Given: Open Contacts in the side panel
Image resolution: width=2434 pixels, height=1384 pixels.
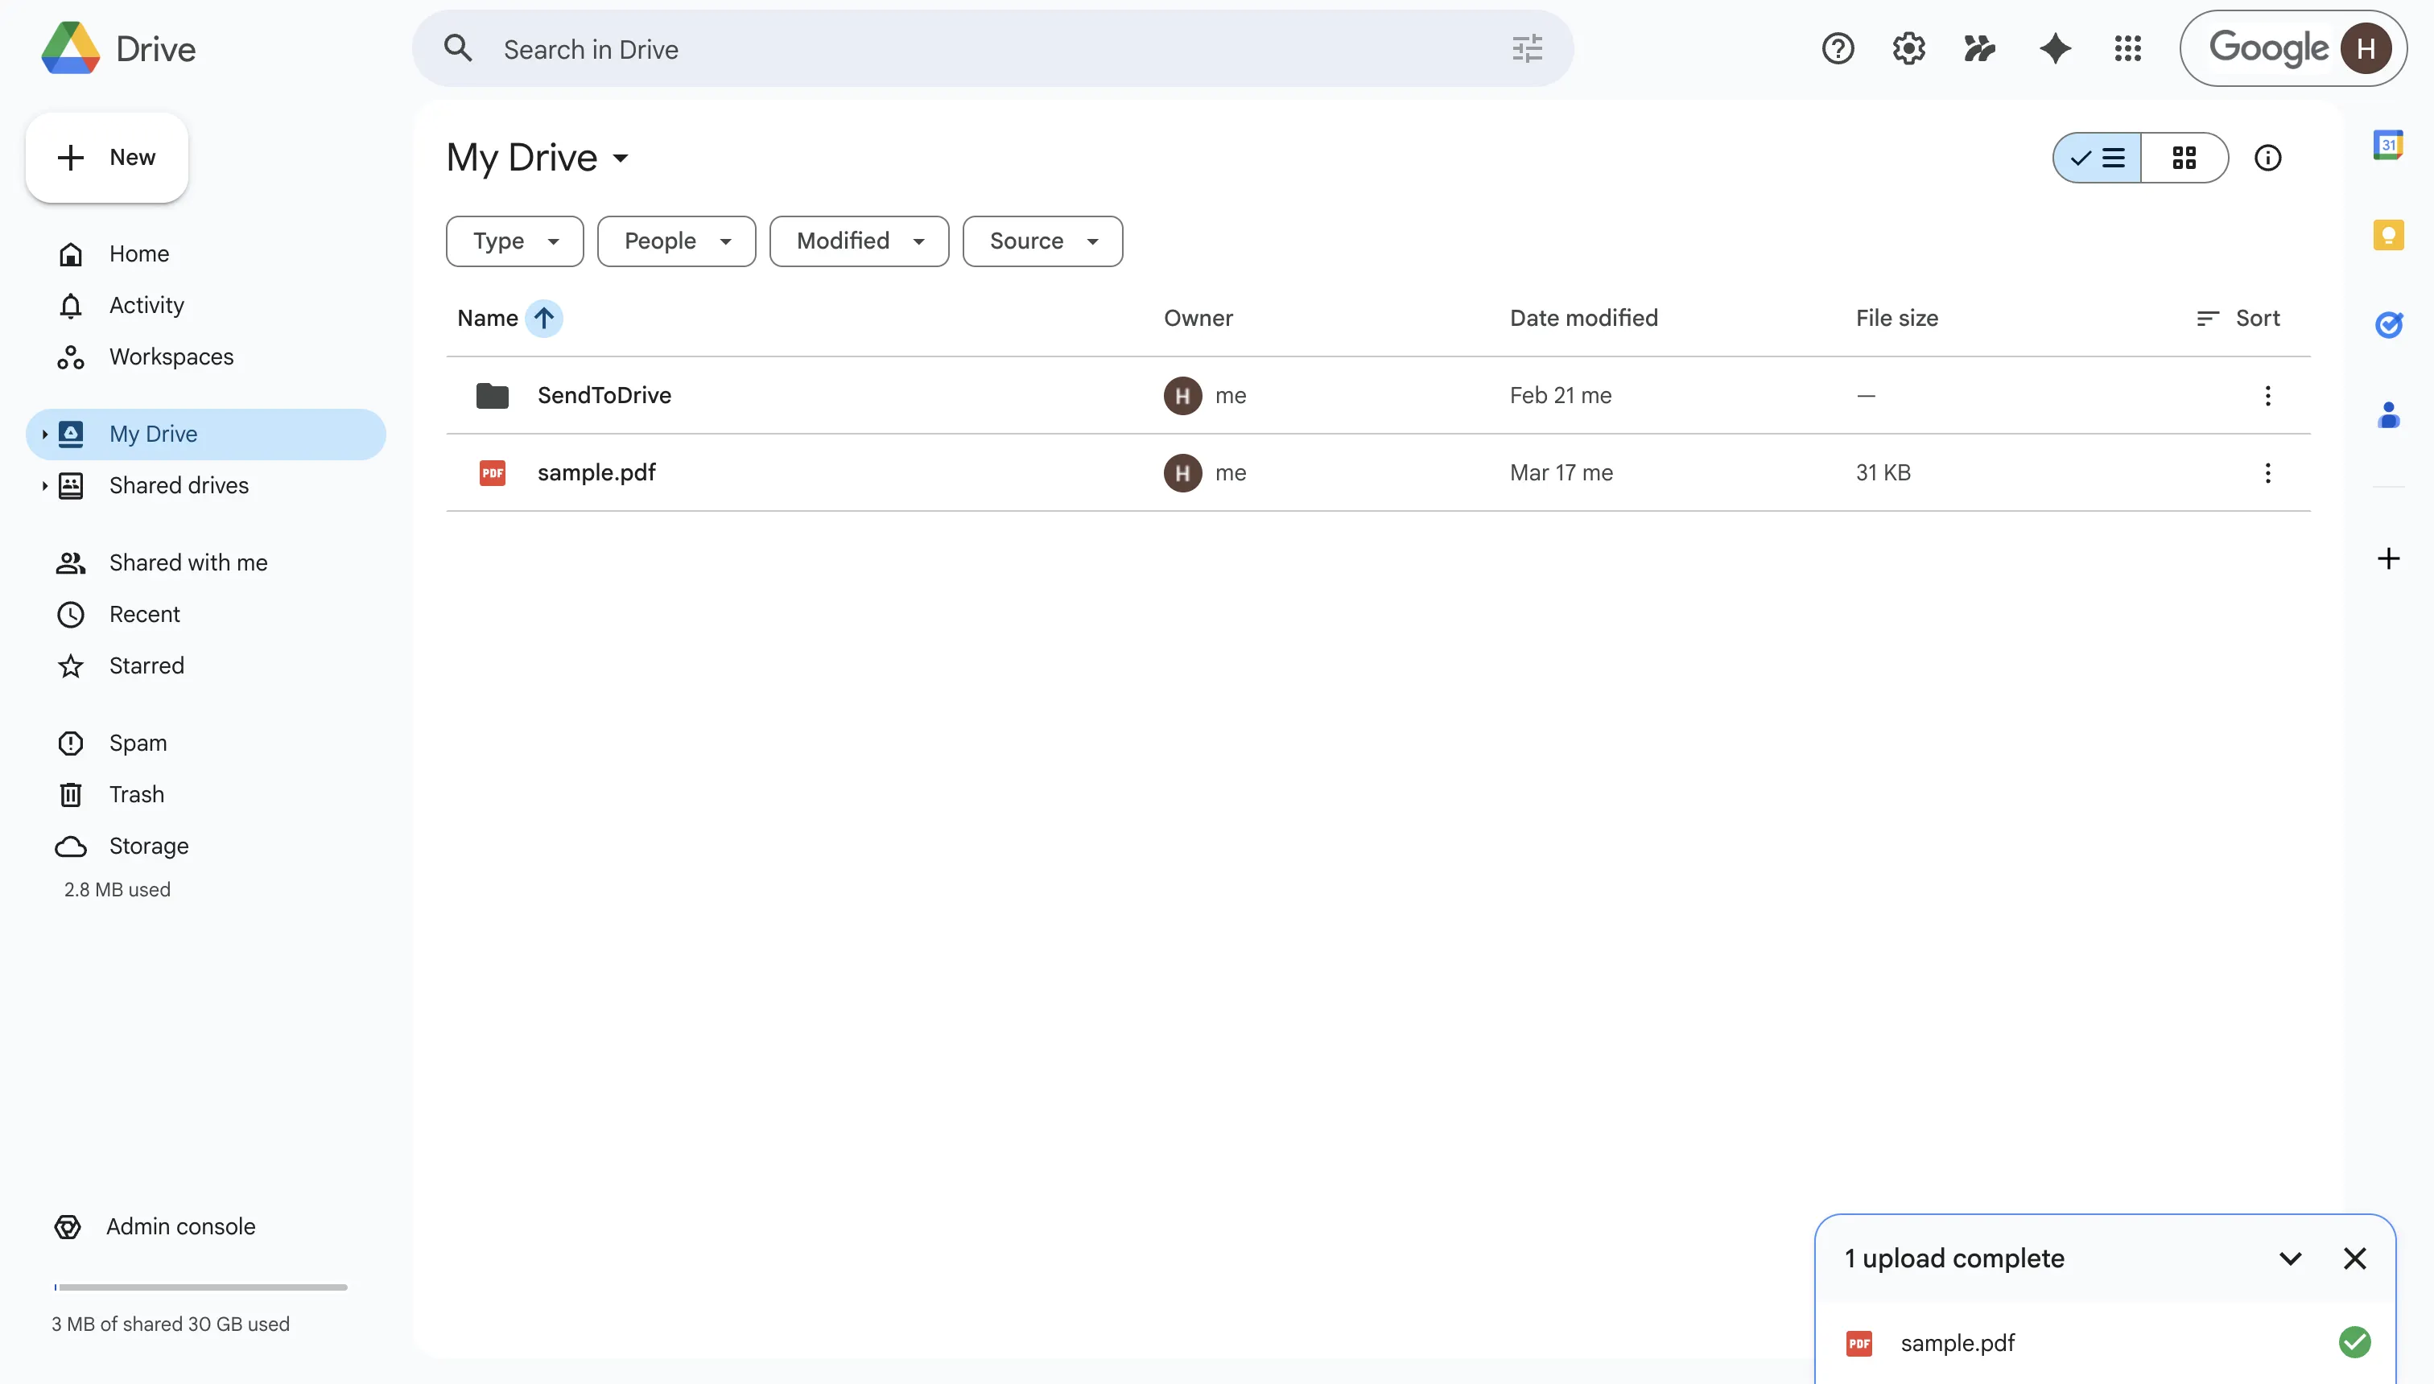Looking at the screenshot, I should (2389, 415).
